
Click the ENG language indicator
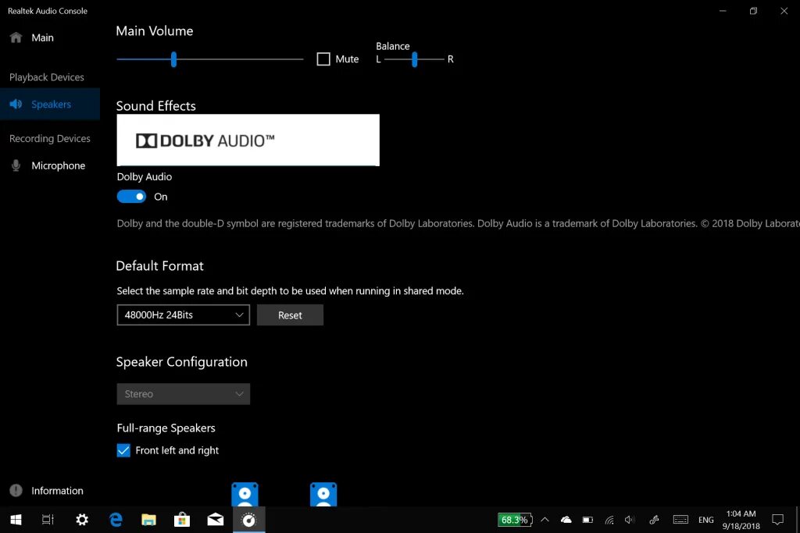(x=706, y=520)
